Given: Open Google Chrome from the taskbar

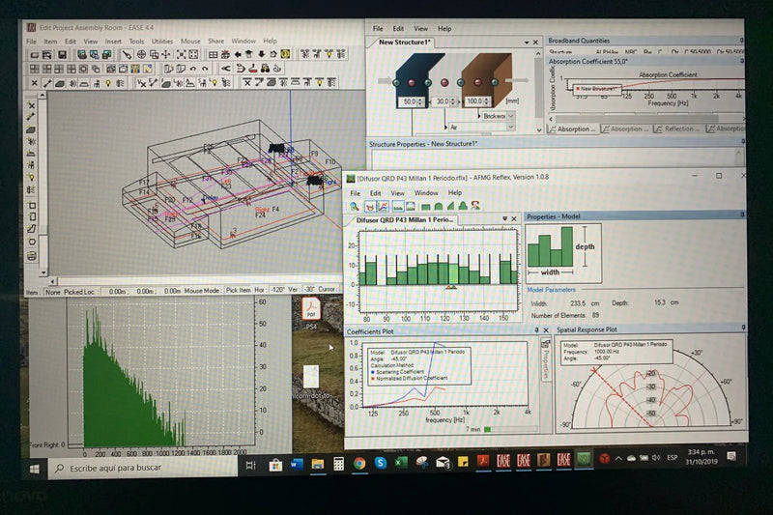Looking at the screenshot, I should point(359,463).
